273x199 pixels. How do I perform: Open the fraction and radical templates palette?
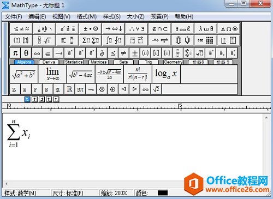(44, 40)
